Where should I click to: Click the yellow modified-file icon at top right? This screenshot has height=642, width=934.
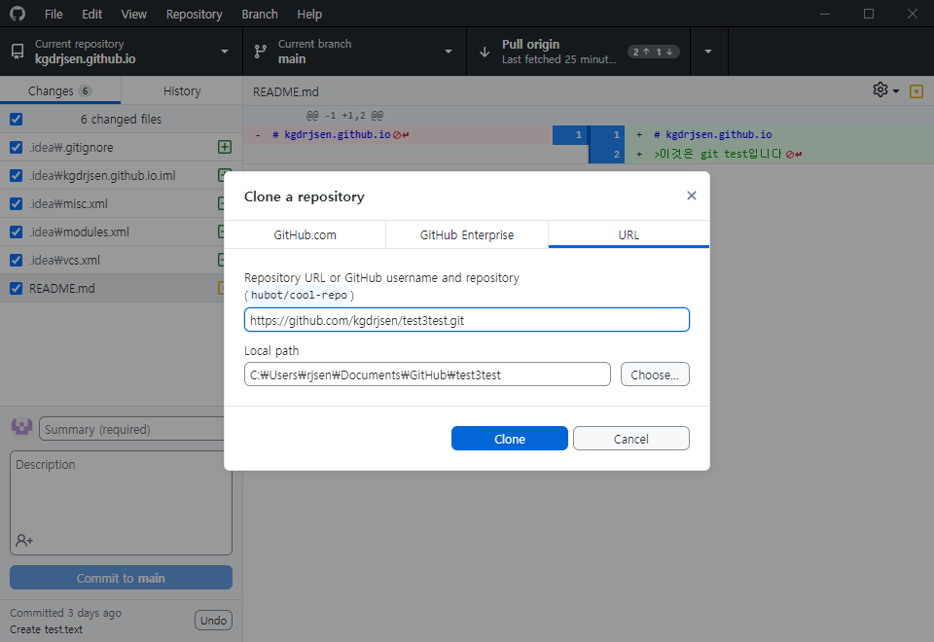[916, 91]
